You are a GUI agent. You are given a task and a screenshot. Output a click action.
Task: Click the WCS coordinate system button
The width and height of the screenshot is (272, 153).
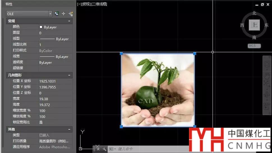pyautogui.click(x=254, y=46)
